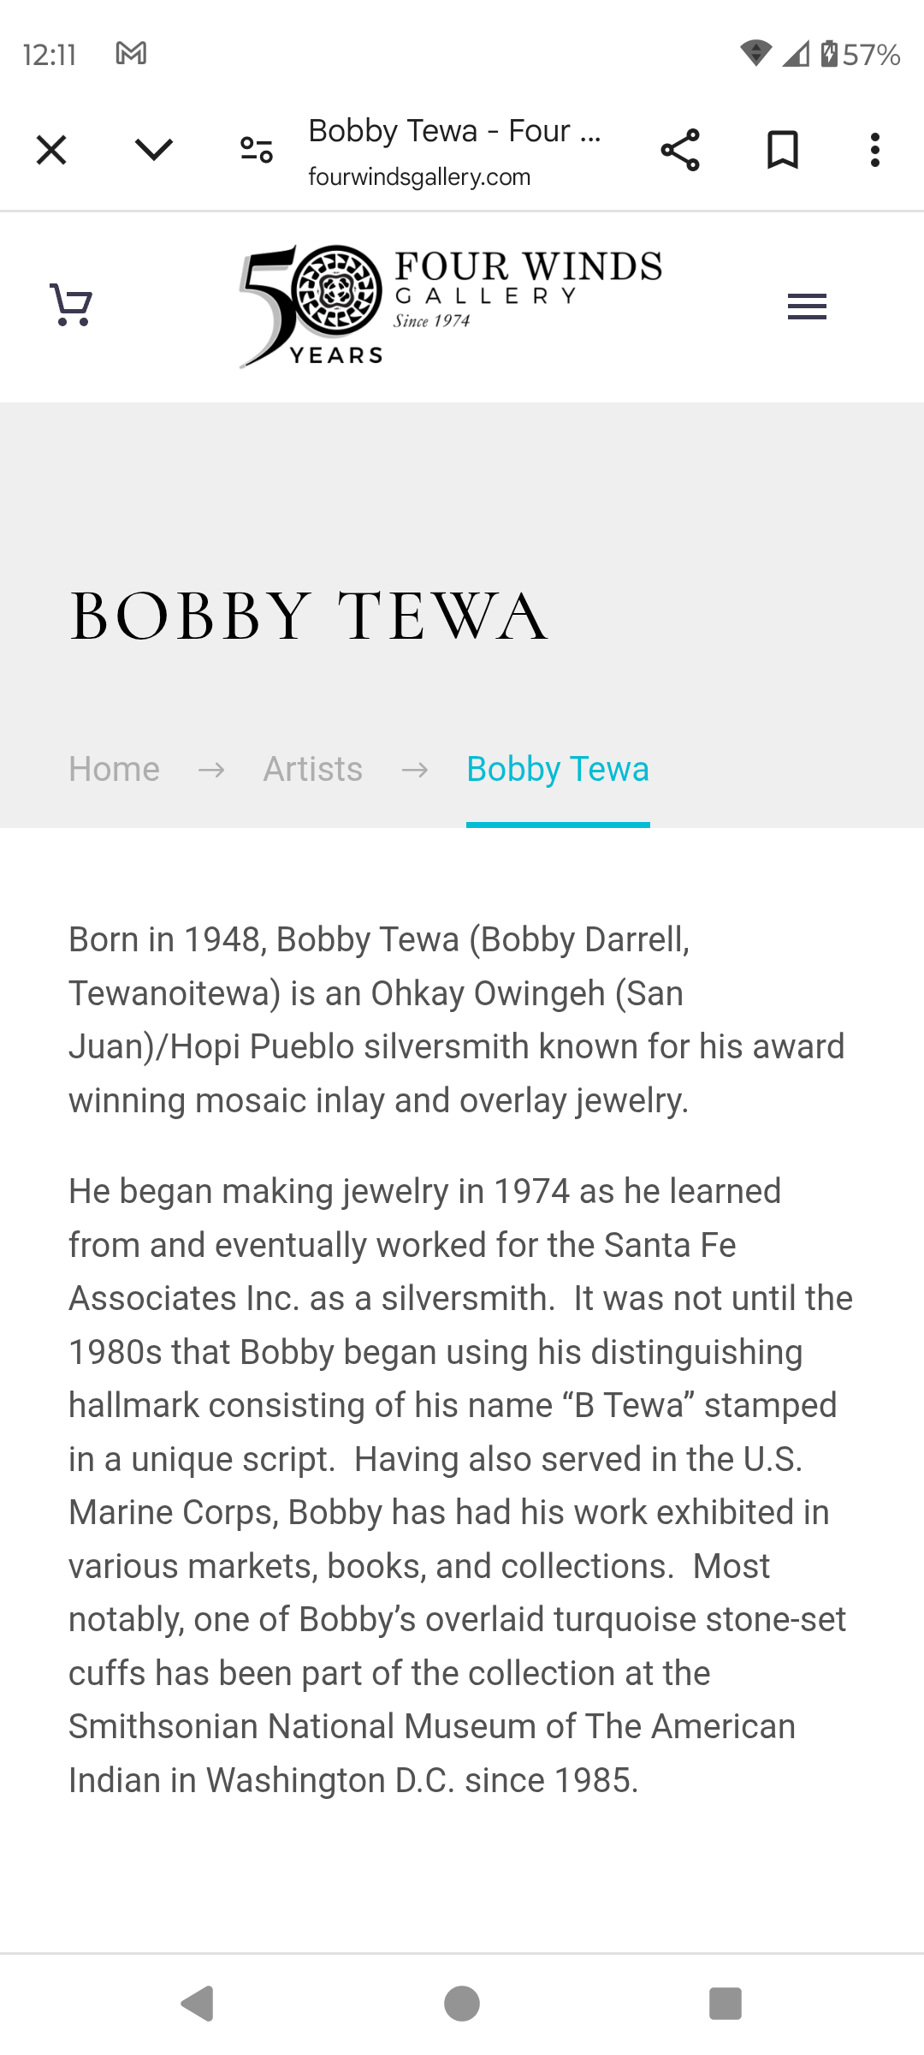This screenshot has height=2055, width=924.
Task: Go to Artists breadcrumb link
Action: tap(312, 769)
